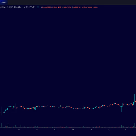Click the close price value C0.00087604
The width and height of the screenshot is (136, 136).
coord(76,7)
